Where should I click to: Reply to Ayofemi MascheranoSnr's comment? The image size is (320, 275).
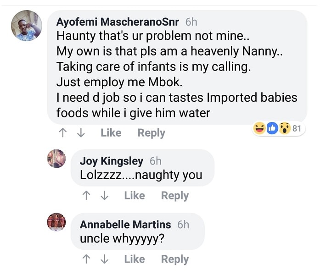coord(151,133)
